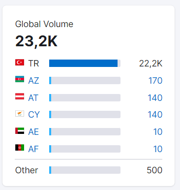Click the TR volume progress bar
The width and height of the screenshot is (180, 190).
[x=85, y=63]
